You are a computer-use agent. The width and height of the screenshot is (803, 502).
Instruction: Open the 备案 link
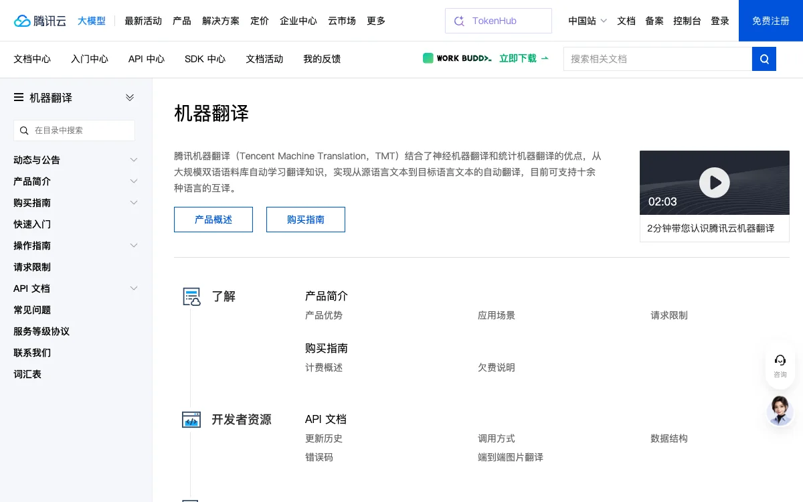pyautogui.click(x=654, y=21)
